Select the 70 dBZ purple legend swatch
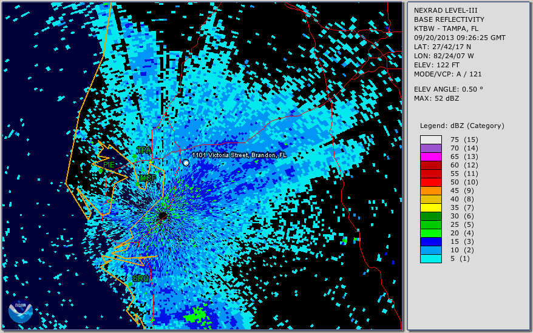The width and height of the screenshot is (533, 333). [431, 148]
